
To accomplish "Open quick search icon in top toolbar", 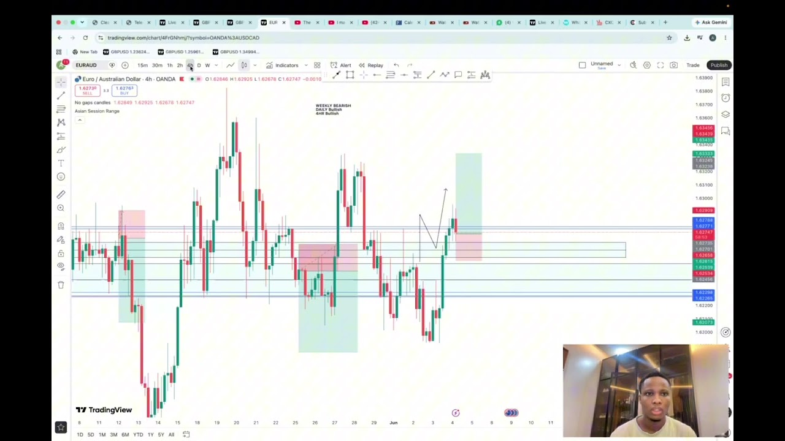I will click(633, 65).
